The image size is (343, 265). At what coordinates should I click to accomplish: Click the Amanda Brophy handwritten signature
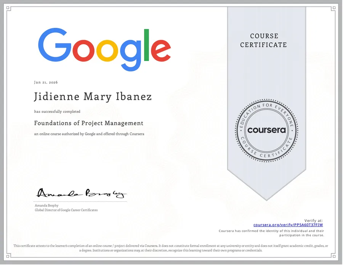tap(81, 193)
